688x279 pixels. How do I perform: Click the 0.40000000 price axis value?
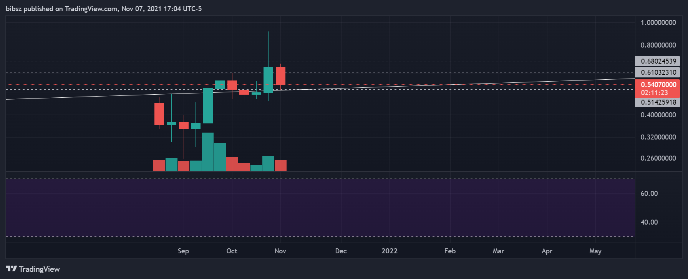(x=658, y=115)
